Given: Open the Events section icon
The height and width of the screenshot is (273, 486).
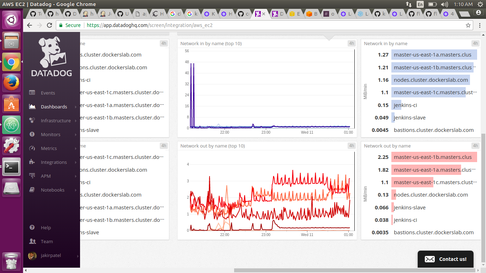Looking at the screenshot, I should (x=32, y=93).
